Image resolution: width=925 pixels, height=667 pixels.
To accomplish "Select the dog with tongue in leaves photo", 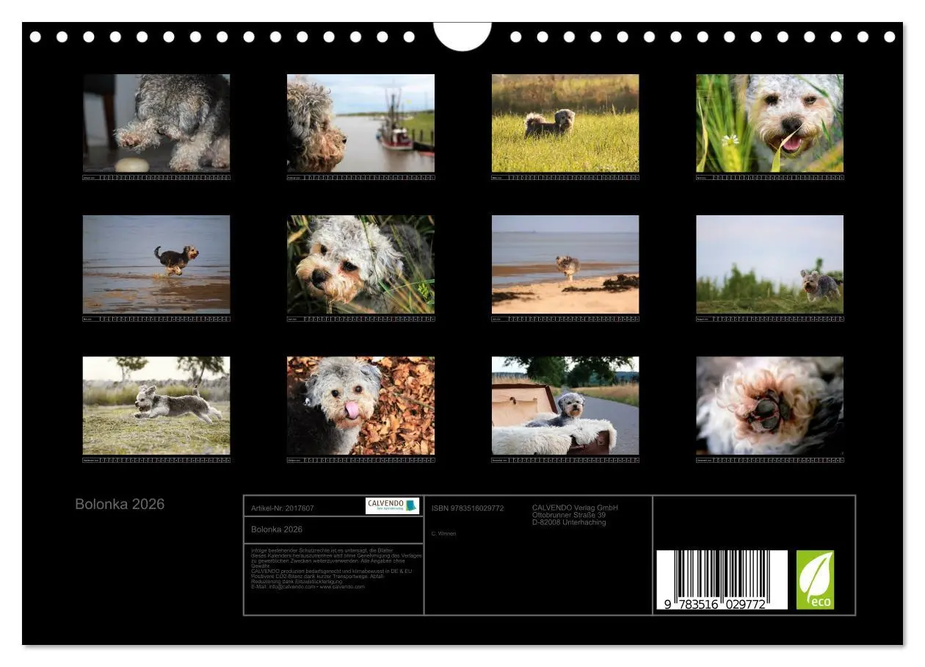I will click(x=360, y=405).
